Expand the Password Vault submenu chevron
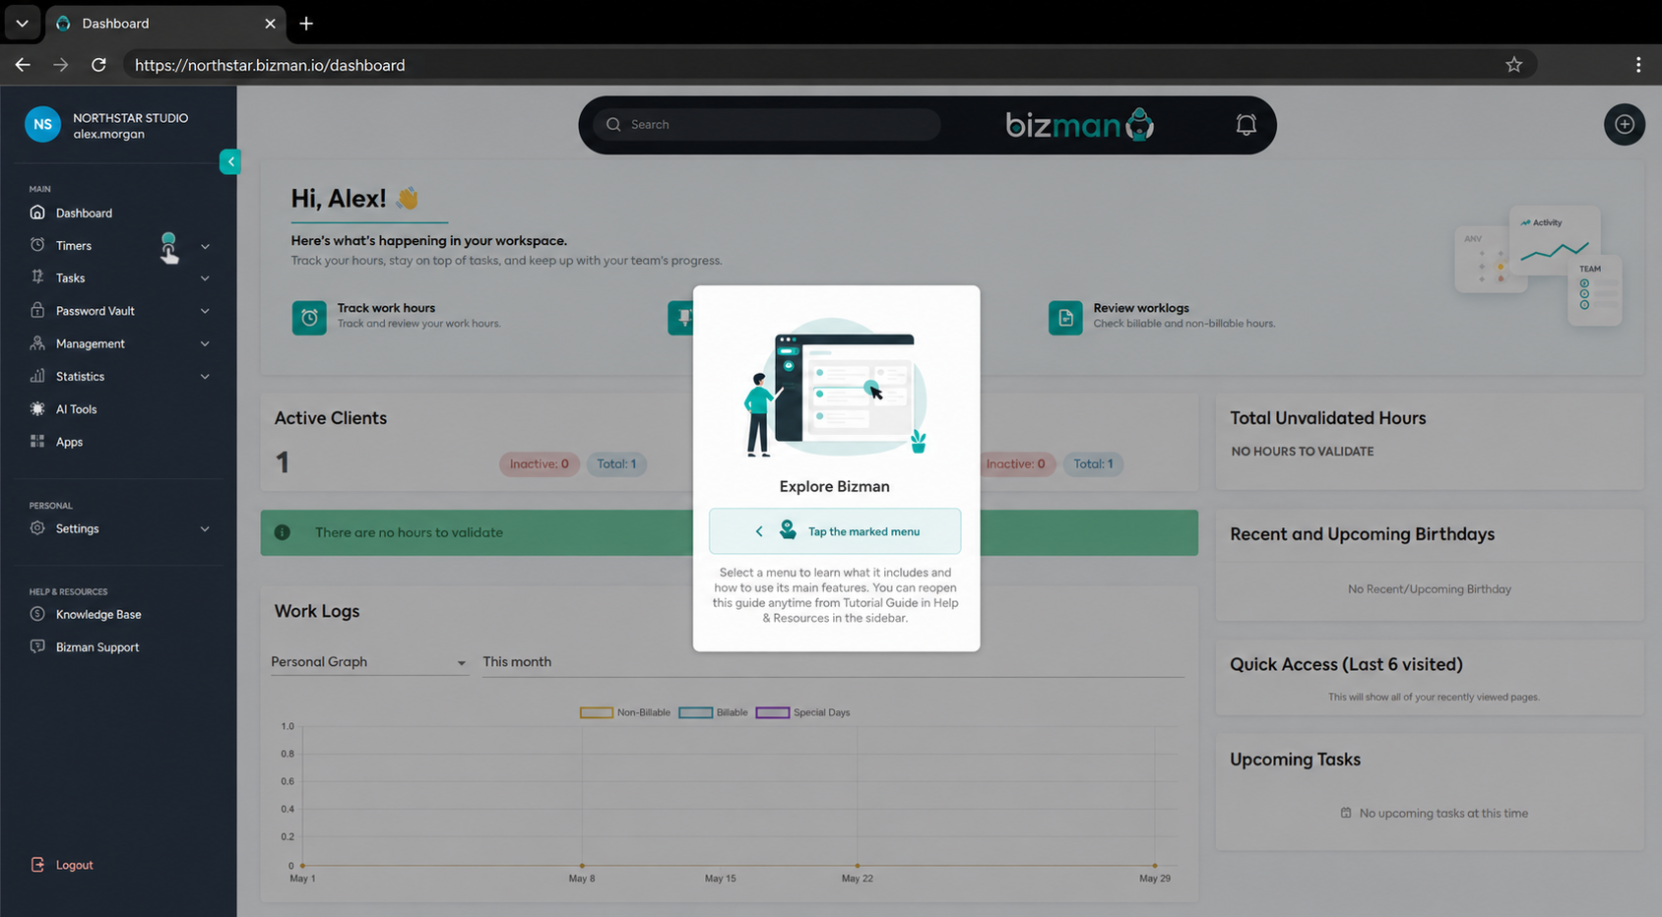The height and width of the screenshot is (917, 1662). (205, 311)
